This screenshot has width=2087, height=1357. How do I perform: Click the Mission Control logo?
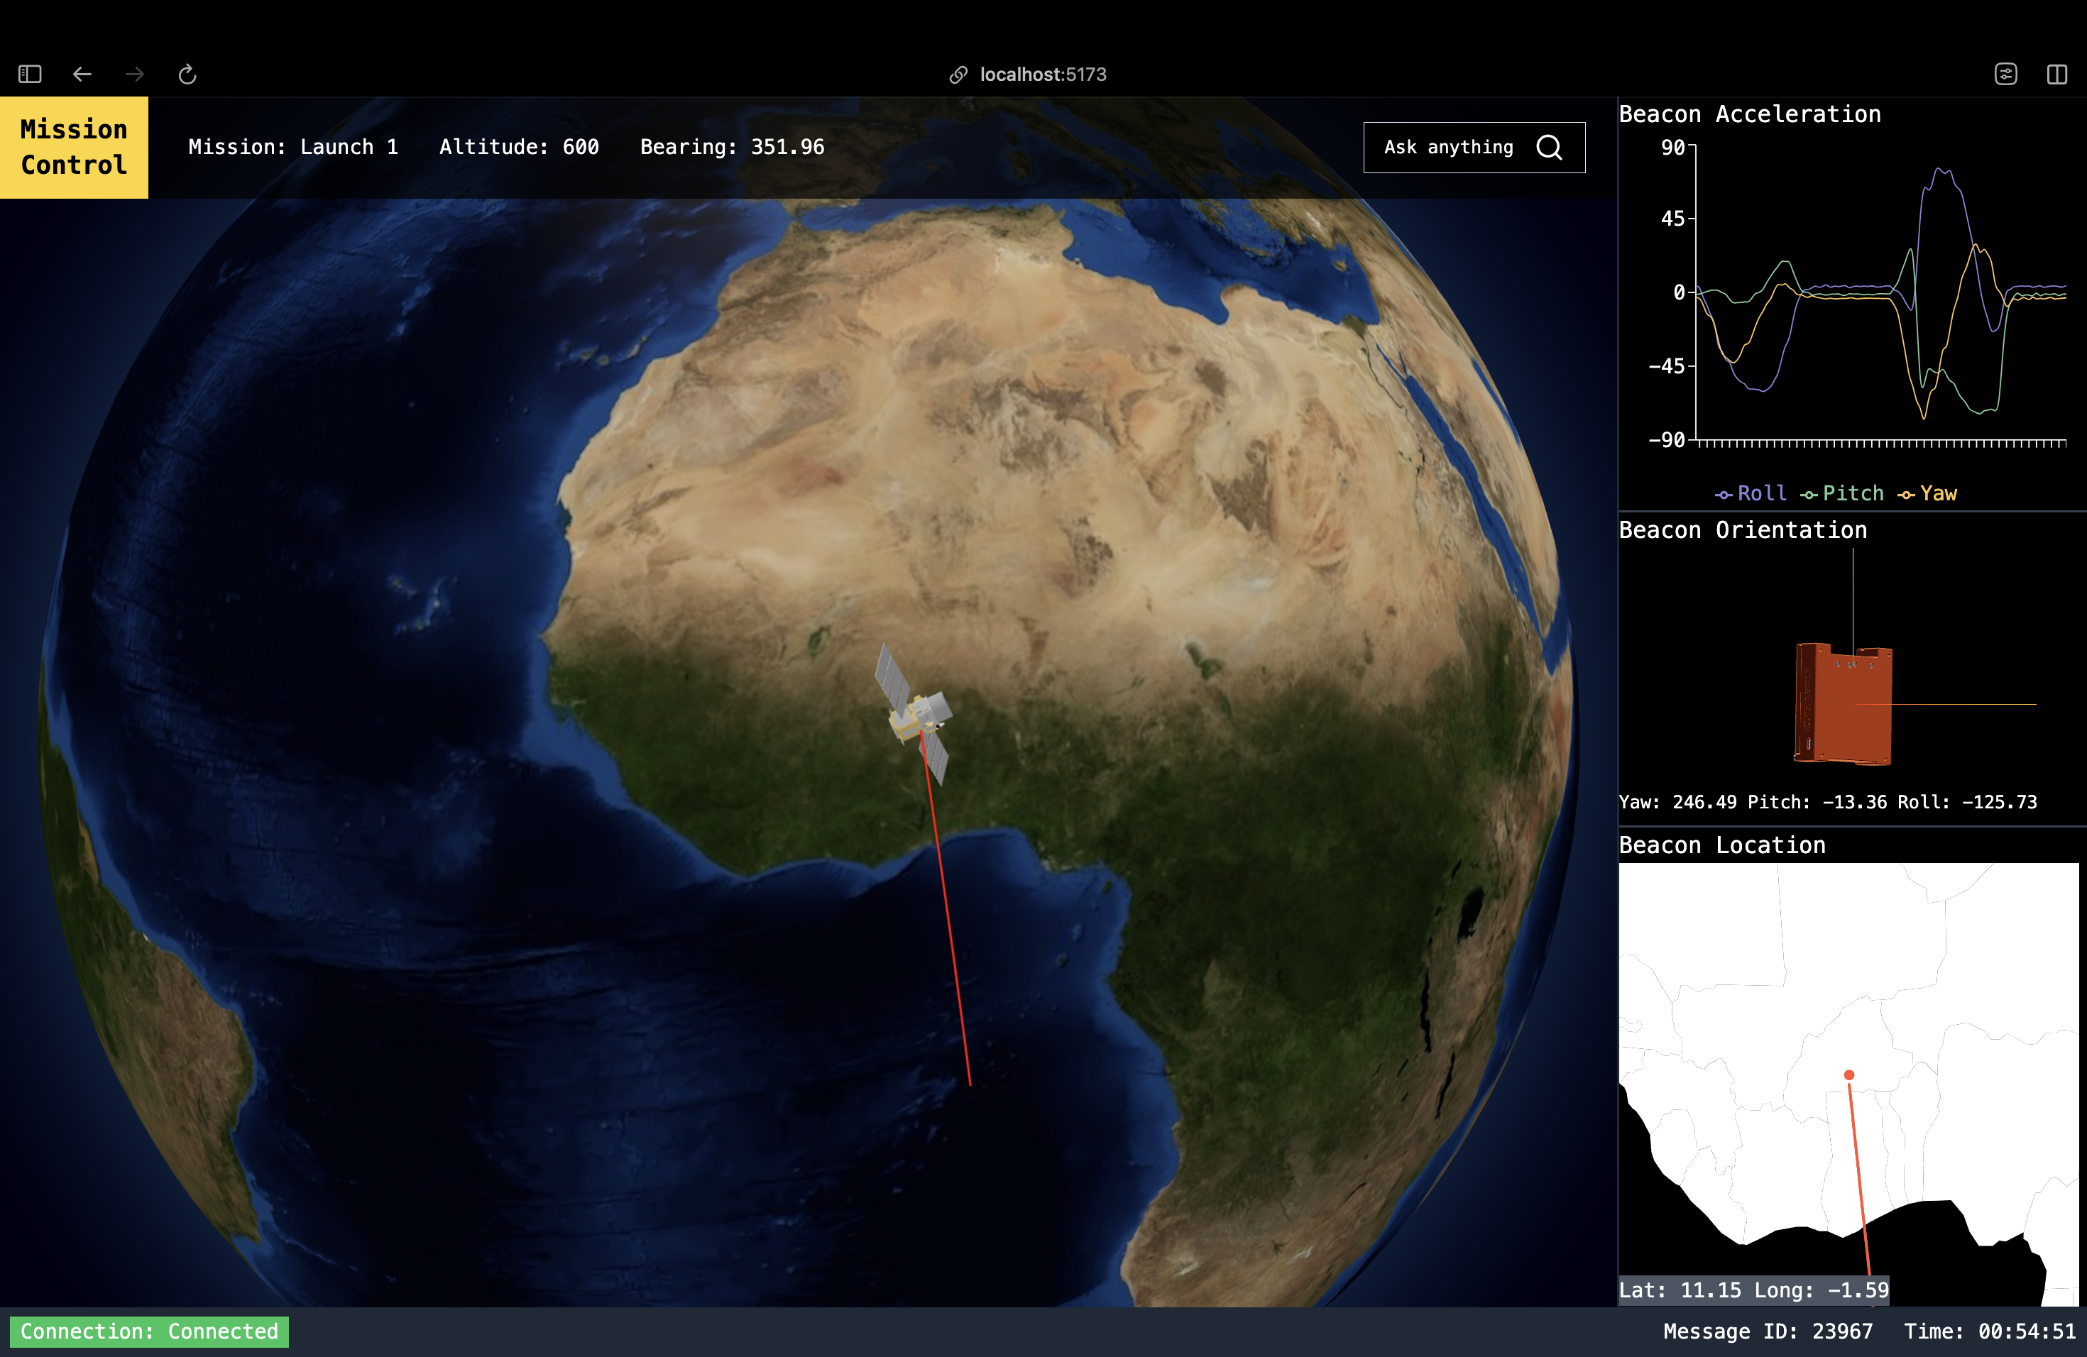[74, 148]
